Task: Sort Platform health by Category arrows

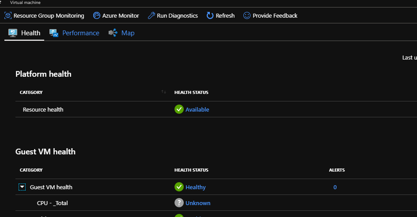Action: click(163, 92)
